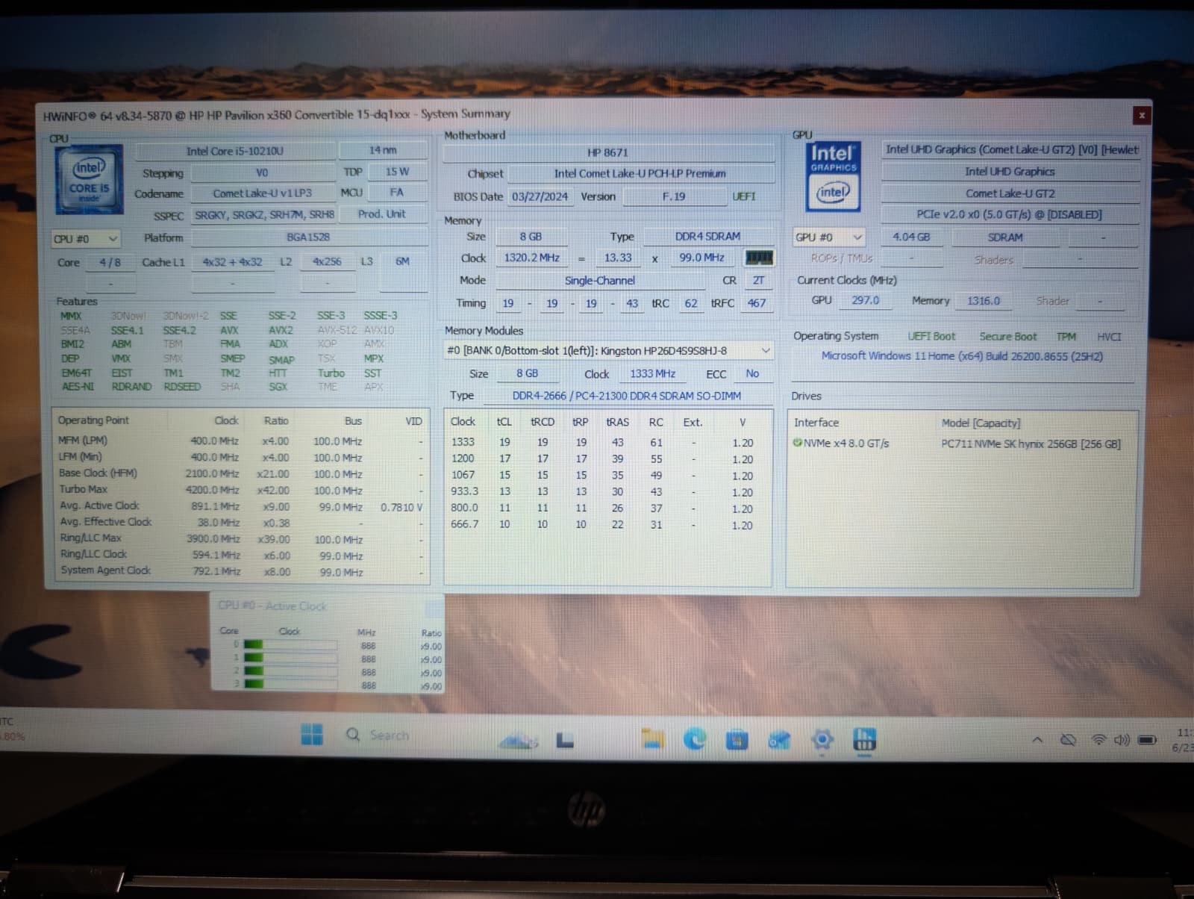Click the Wi-Fi tray icon
The height and width of the screenshot is (899, 1194).
tap(1098, 740)
